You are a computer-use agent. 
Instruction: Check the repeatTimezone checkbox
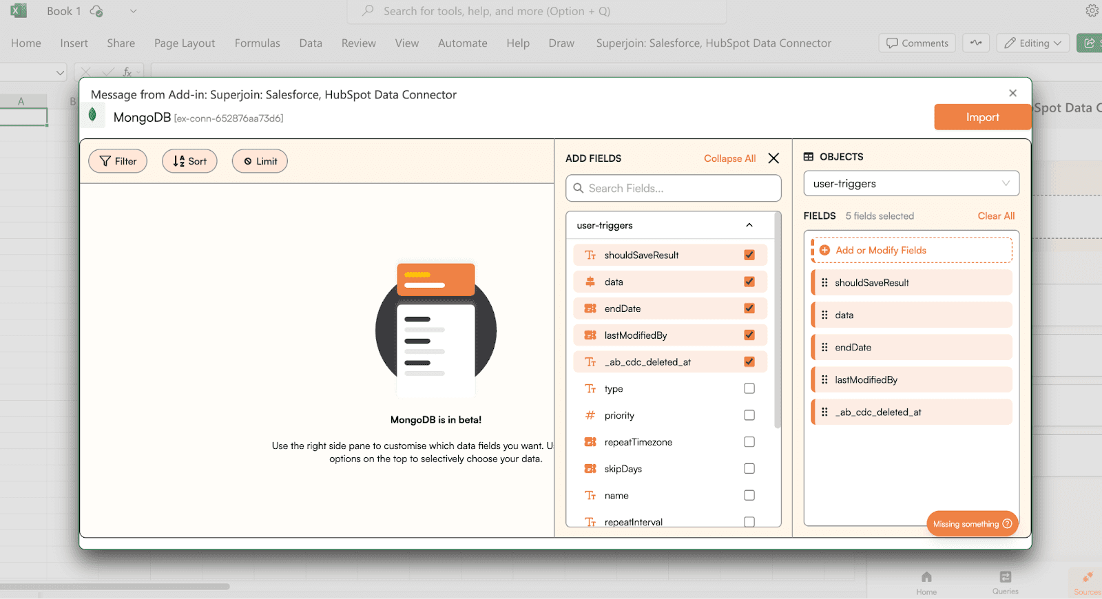(x=749, y=442)
